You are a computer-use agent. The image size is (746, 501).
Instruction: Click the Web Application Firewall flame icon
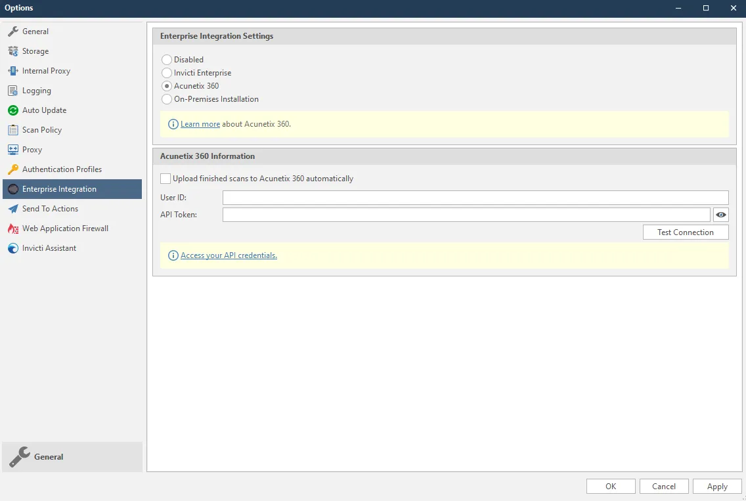click(13, 229)
